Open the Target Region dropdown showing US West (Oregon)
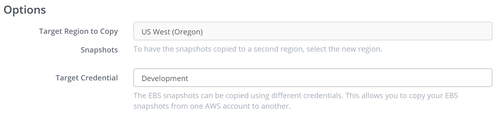The height and width of the screenshot is (118, 503). pos(313,31)
